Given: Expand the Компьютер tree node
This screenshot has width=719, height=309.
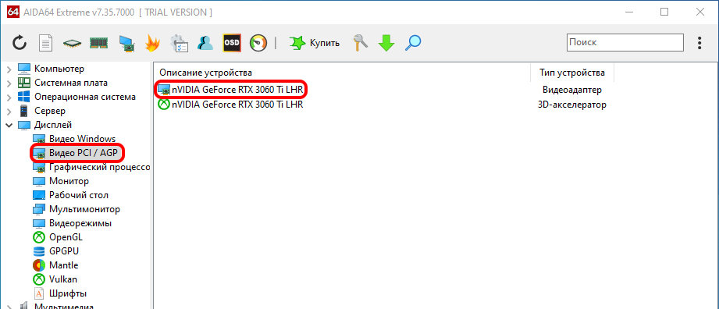Looking at the screenshot, I should (9, 69).
